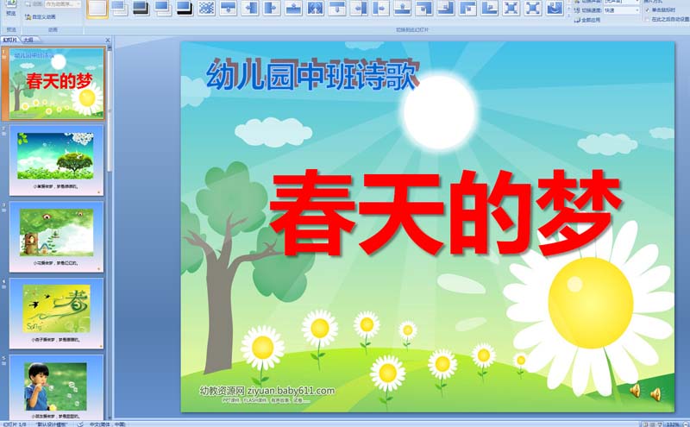Screen dimensions: 690x427
Task: Apply the Wipe Right transition
Action: pos(272,8)
